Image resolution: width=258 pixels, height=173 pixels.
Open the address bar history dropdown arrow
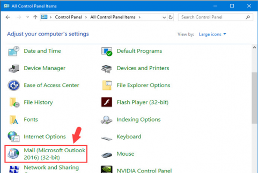[164, 17]
